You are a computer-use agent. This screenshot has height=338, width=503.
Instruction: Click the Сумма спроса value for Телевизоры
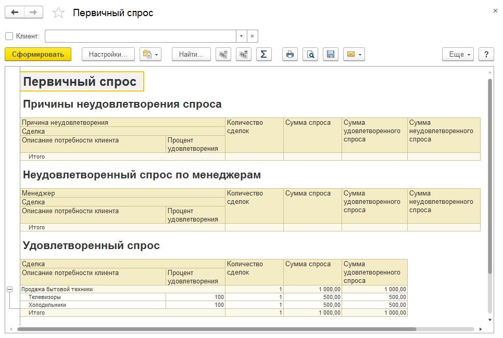pyautogui.click(x=313, y=297)
